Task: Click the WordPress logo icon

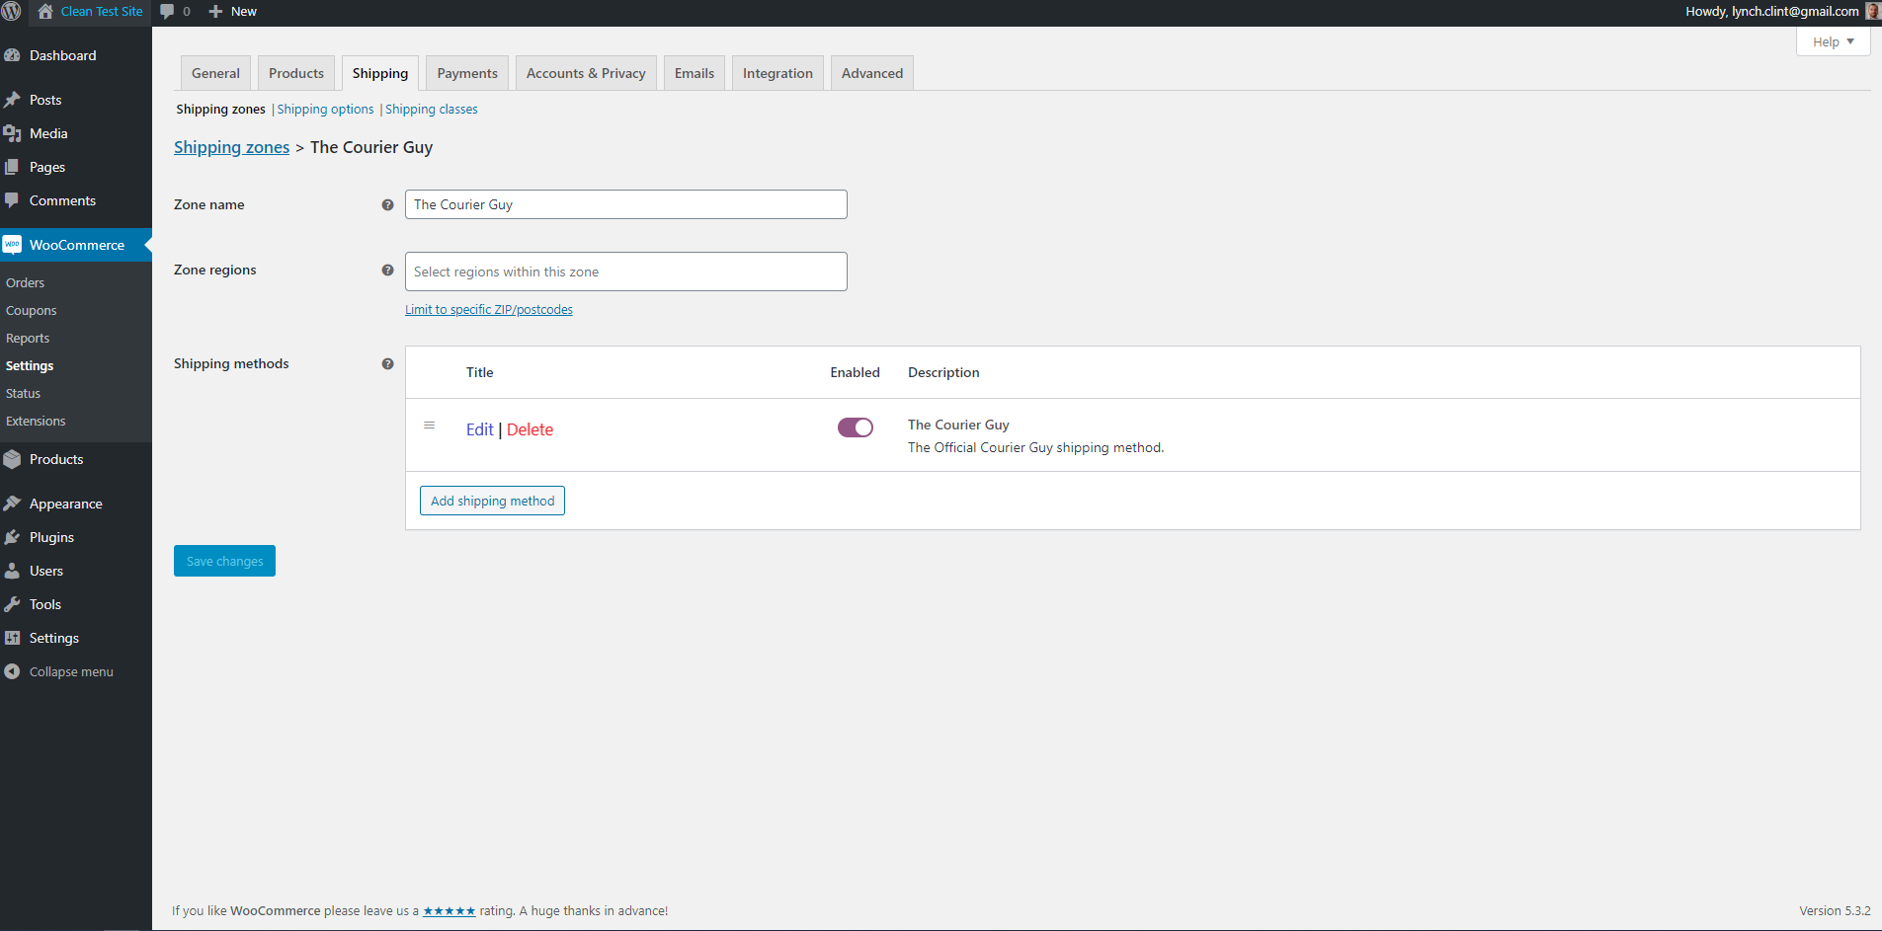Action: [12, 12]
